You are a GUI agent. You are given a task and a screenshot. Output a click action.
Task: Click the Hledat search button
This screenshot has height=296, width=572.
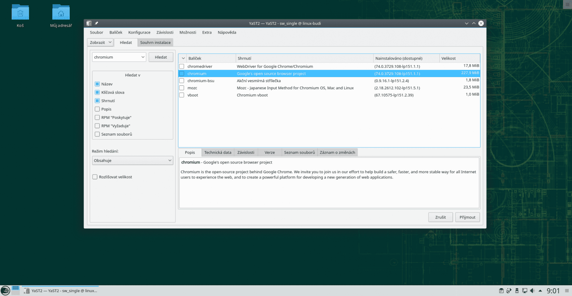(161, 57)
